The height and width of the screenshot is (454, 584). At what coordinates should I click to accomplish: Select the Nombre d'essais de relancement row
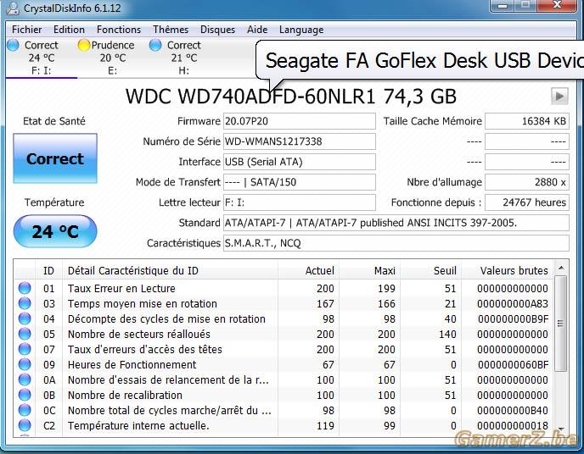(x=284, y=379)
